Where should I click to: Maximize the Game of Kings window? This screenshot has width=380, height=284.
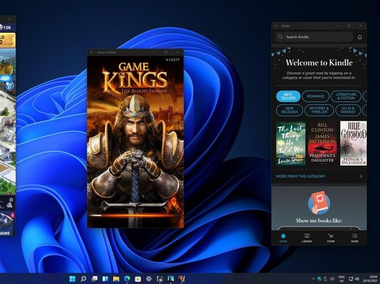(x=166, y=52)
